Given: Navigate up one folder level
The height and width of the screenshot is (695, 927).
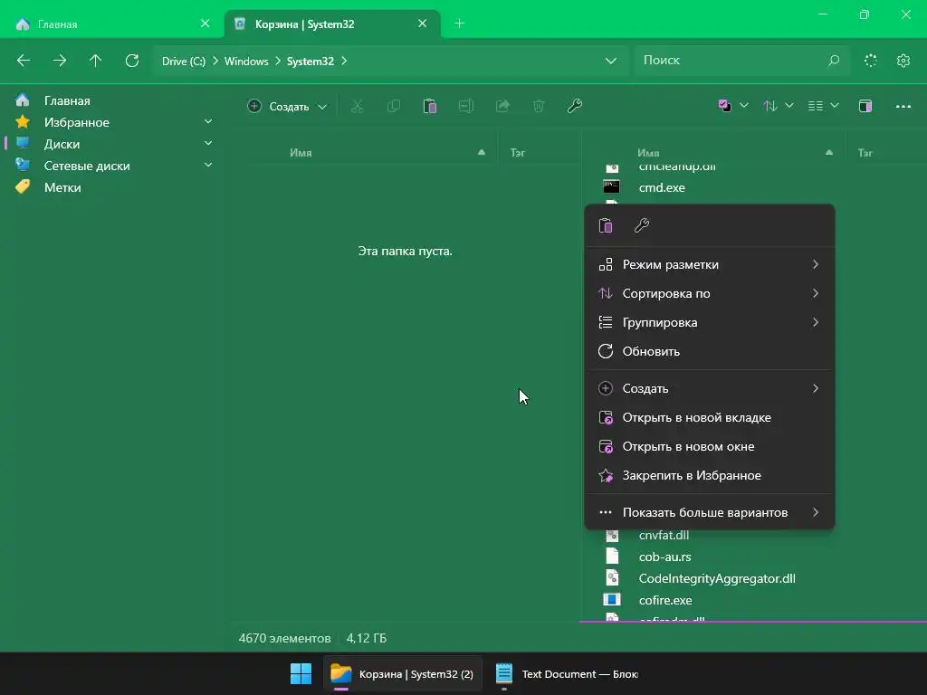Looking at the screenshot, I should (95, 61).
